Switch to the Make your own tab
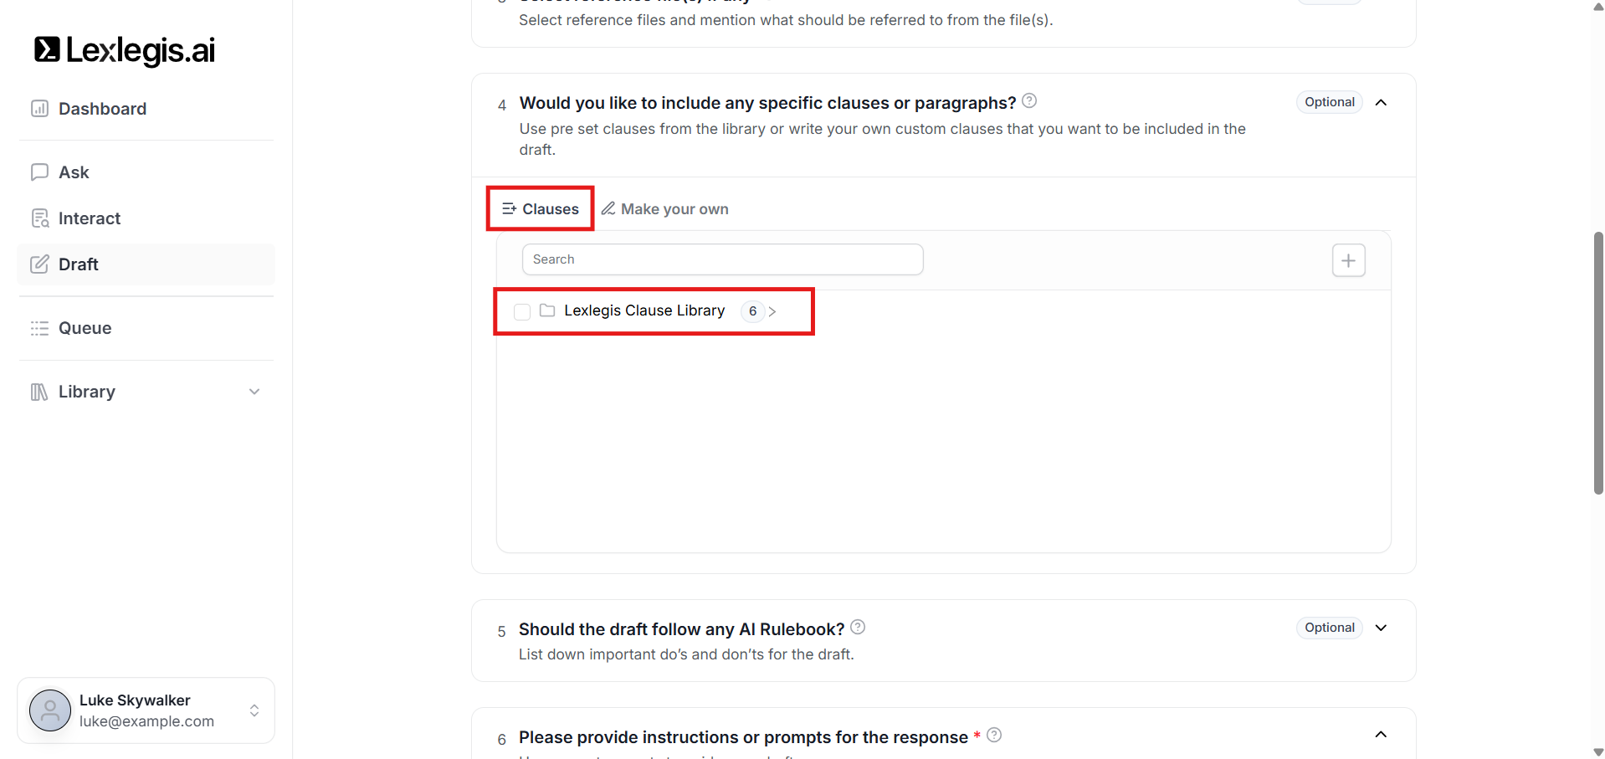This screenshot has width=1605, height=759. click(x=665, y=209)
